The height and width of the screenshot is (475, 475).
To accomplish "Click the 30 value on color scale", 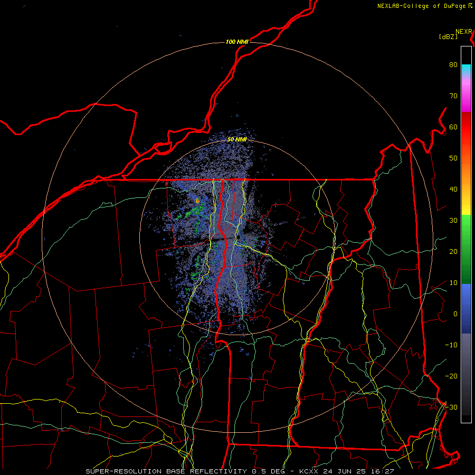I will point(453,221).
